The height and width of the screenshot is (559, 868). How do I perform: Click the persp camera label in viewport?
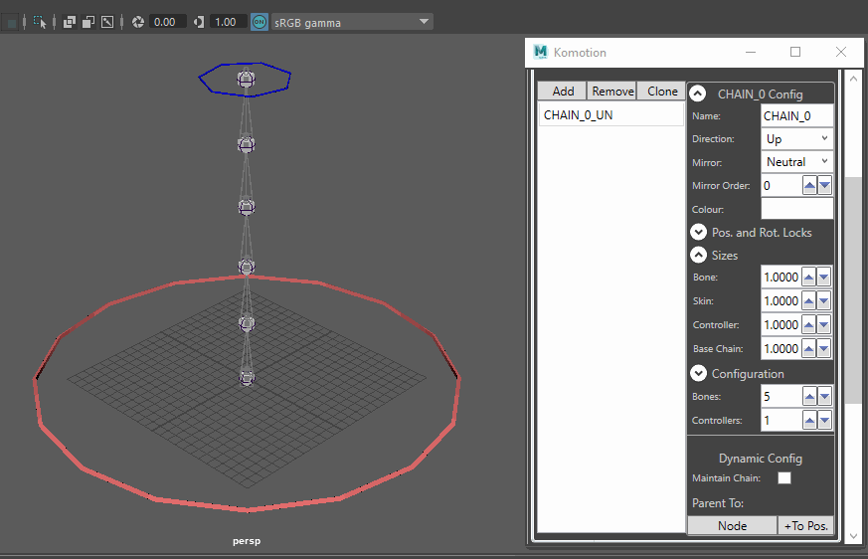[x=247, y=541]
